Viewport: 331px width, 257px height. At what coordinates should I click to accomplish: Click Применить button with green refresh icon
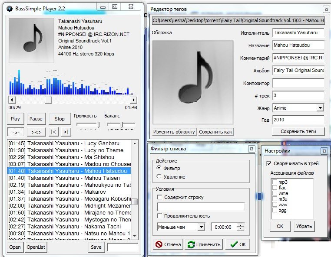[x=204, y=244]
